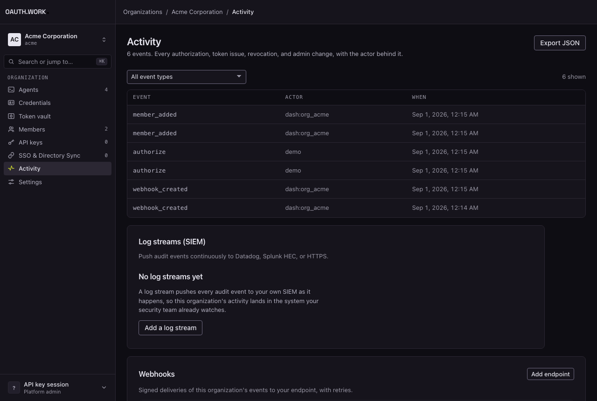Click the API keys key icon
The image size is (597, 401).
[11, 142]
